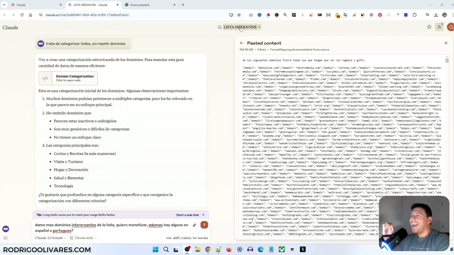Click the attachment paperclip in the message box
This screenshot has height=255, width=454.
pos(194,225)
